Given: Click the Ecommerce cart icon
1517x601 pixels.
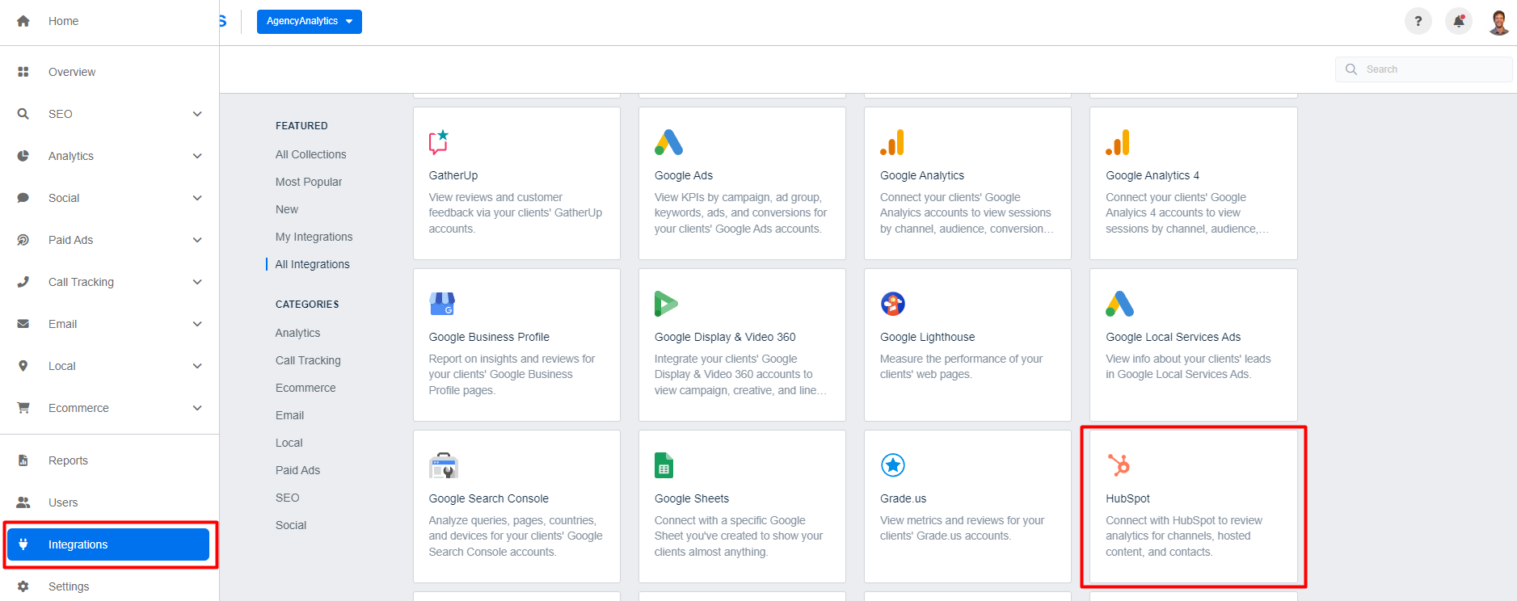Looking at the screenshot, I should [x=23, y=408].
